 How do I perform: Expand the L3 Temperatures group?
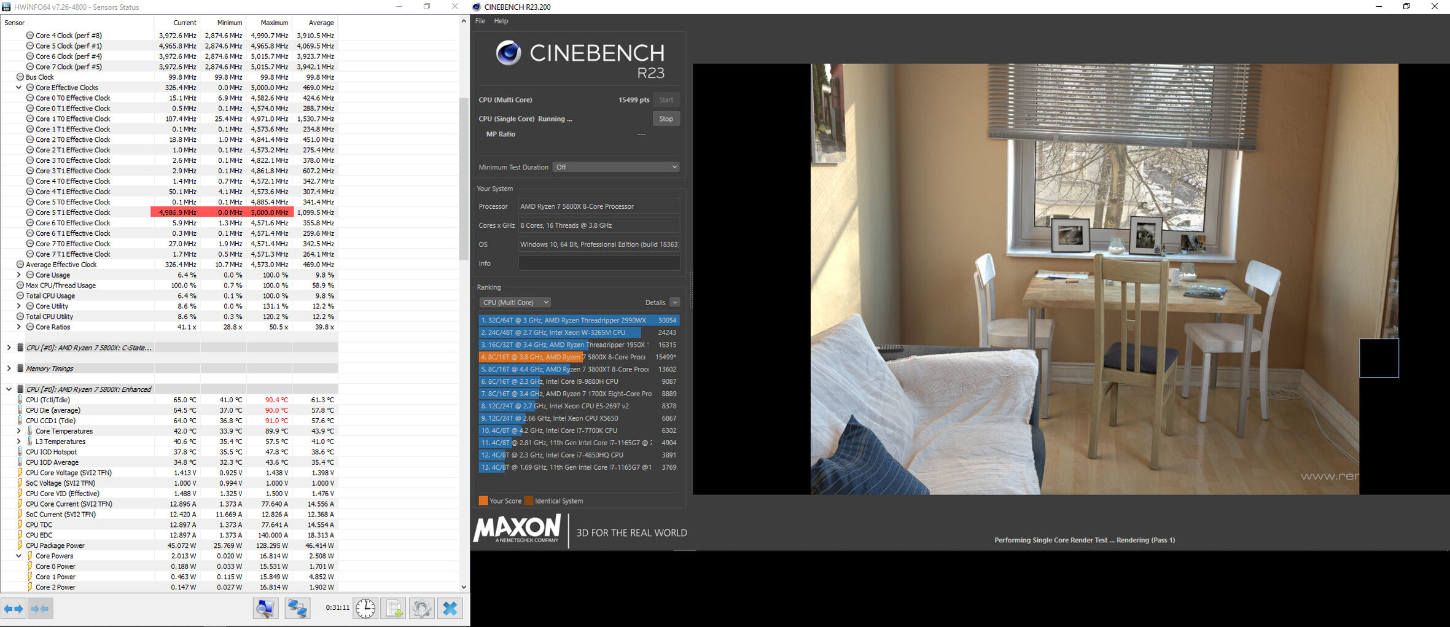pyautogui.click(x=19, y=442)
